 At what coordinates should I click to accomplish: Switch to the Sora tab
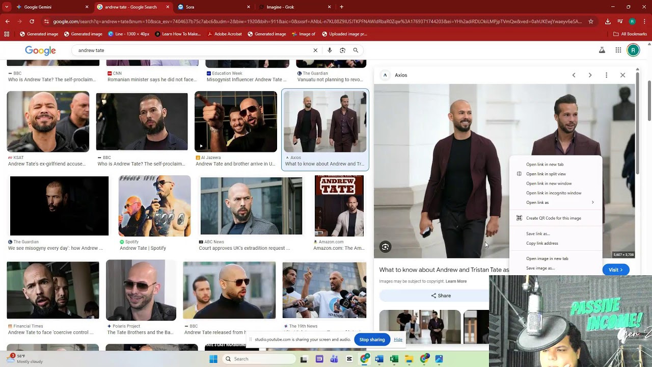(x=214, y=7)
